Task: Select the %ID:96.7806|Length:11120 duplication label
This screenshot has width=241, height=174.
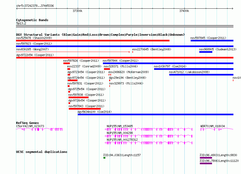Action: click(x=219, y=161)
